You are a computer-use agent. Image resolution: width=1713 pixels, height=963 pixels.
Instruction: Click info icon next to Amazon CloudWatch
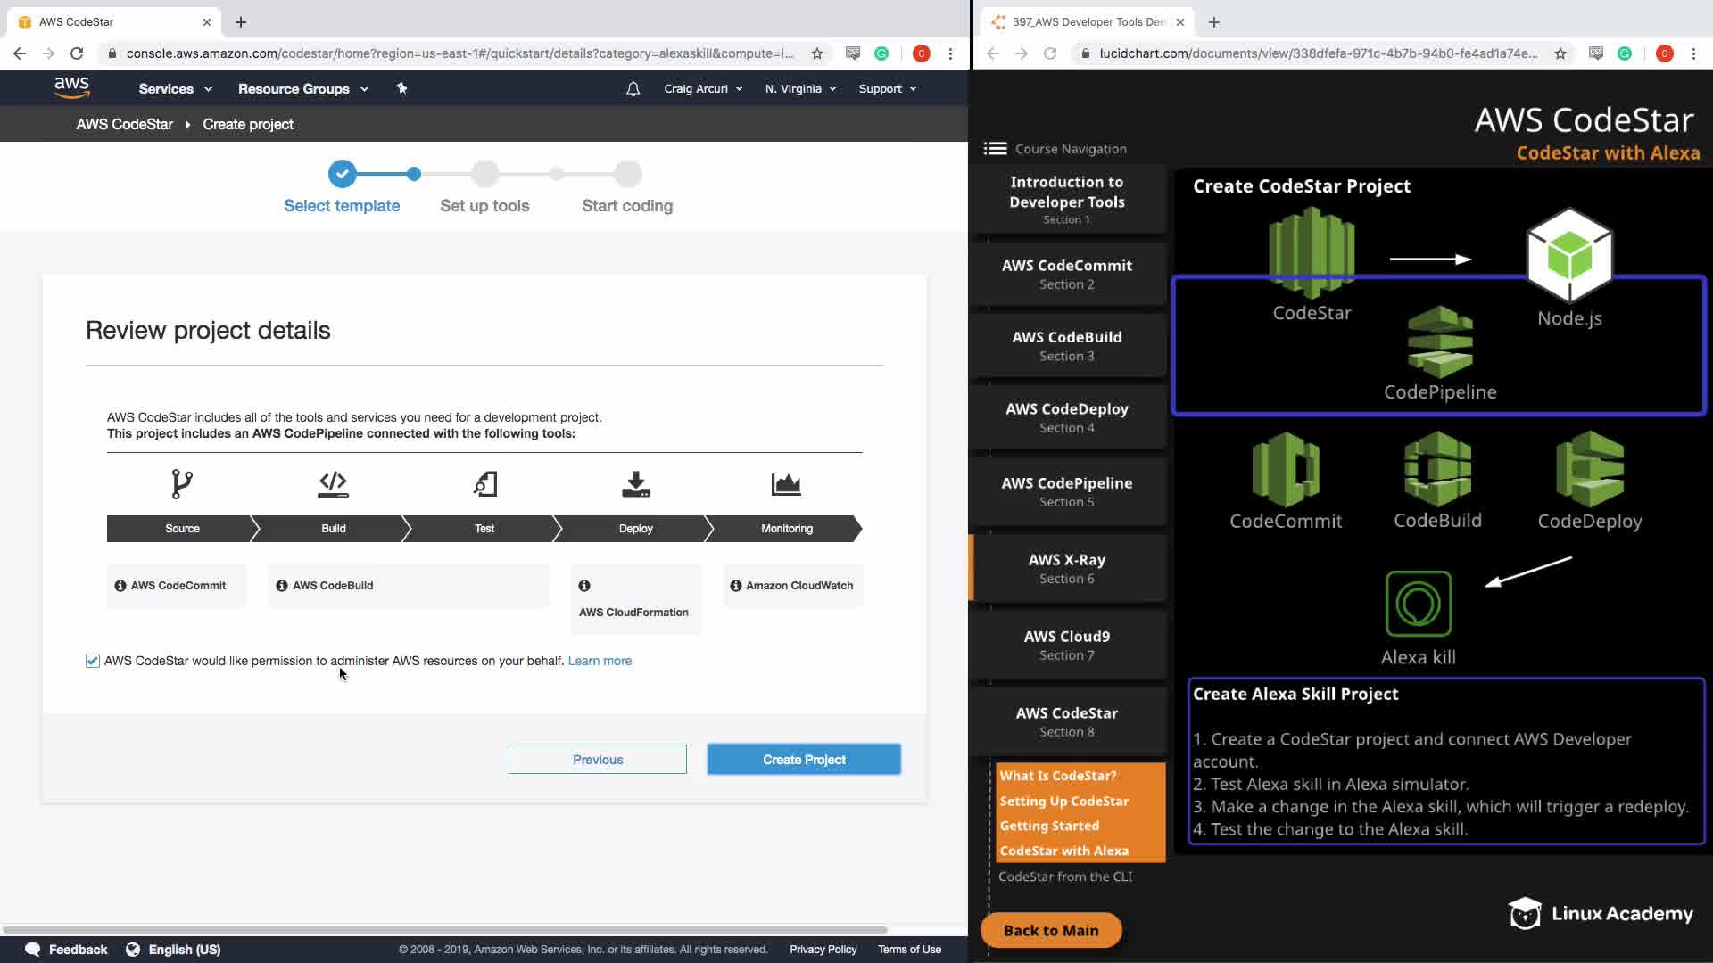click(x=735, y=586)
